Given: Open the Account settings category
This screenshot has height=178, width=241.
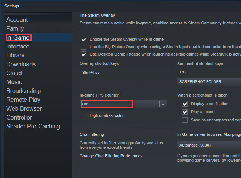Looking at the screenshot, I should click(x=17, y=20).
